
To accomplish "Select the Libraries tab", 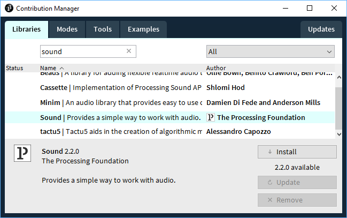I will [26, 29].
